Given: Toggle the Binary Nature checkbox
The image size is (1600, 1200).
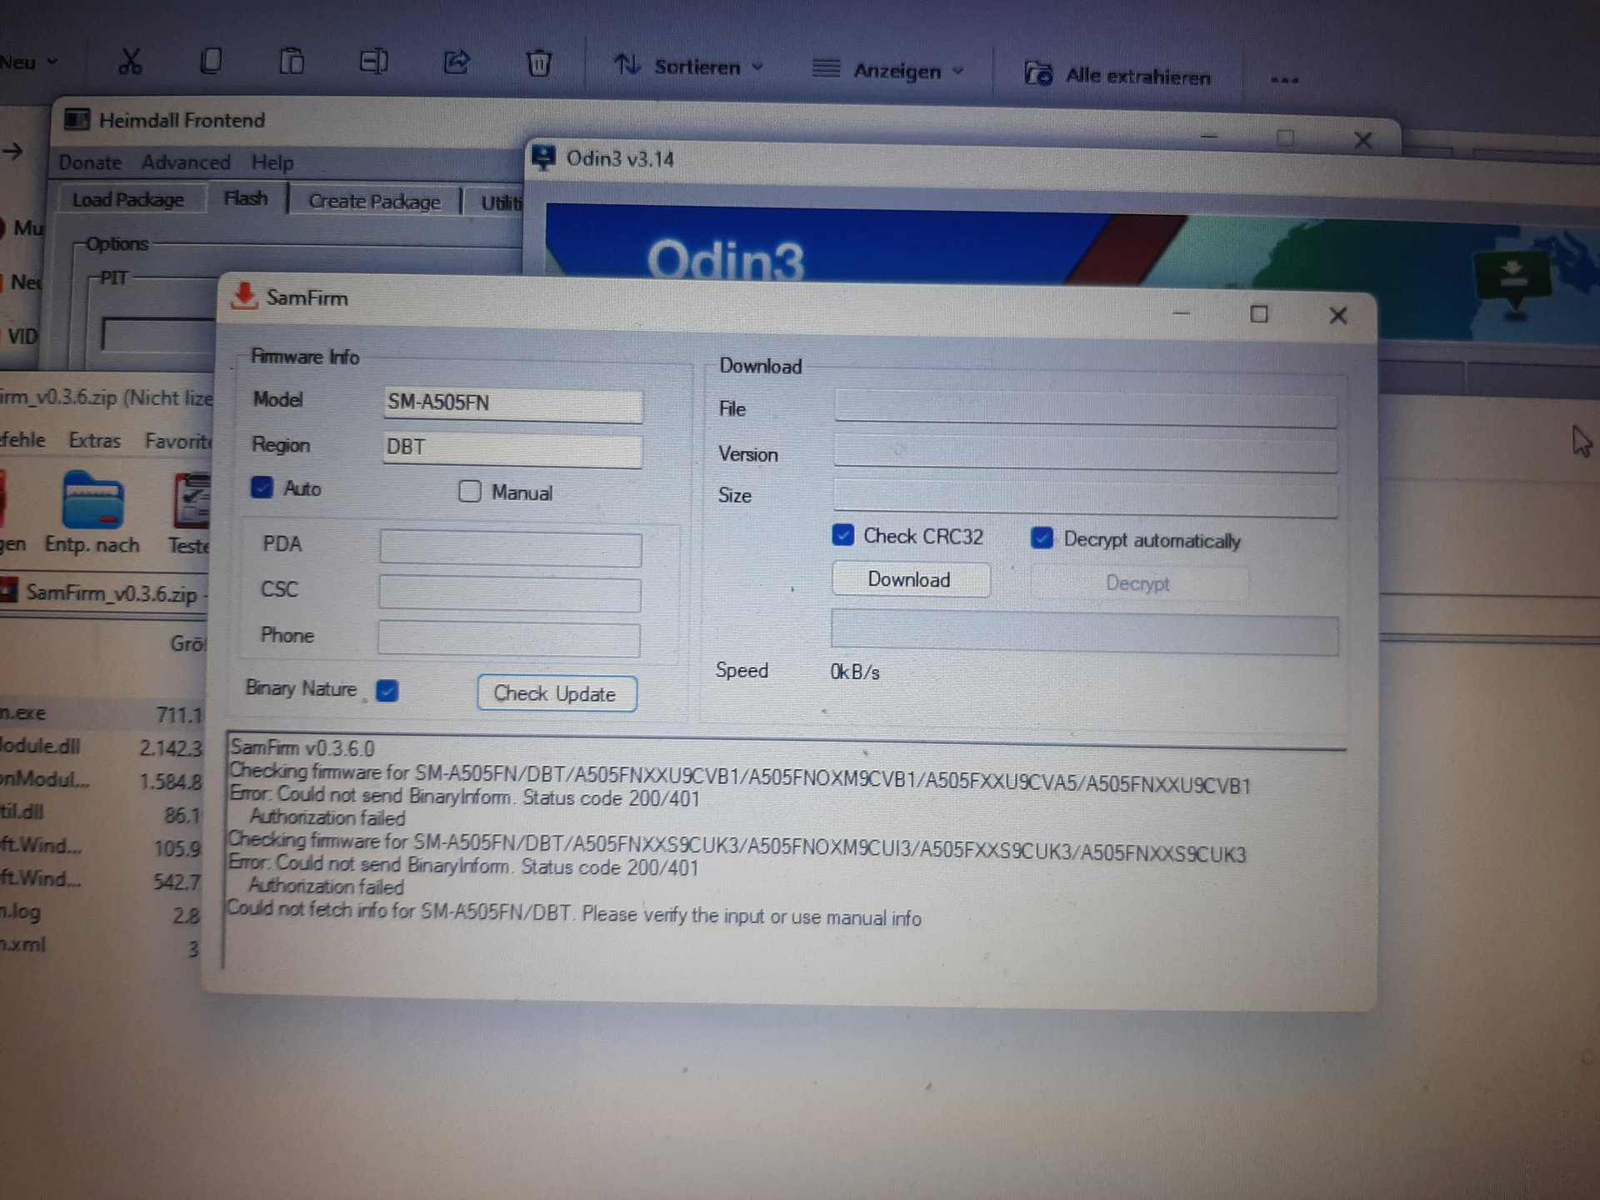Looking at the screenshot, I should pos(387,690).
